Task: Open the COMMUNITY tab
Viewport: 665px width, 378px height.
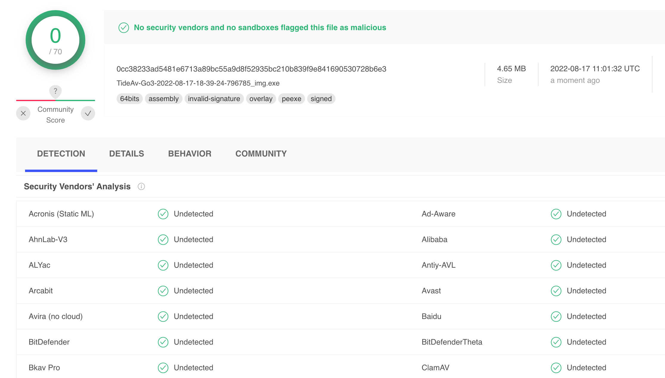Action: [261, 154]
